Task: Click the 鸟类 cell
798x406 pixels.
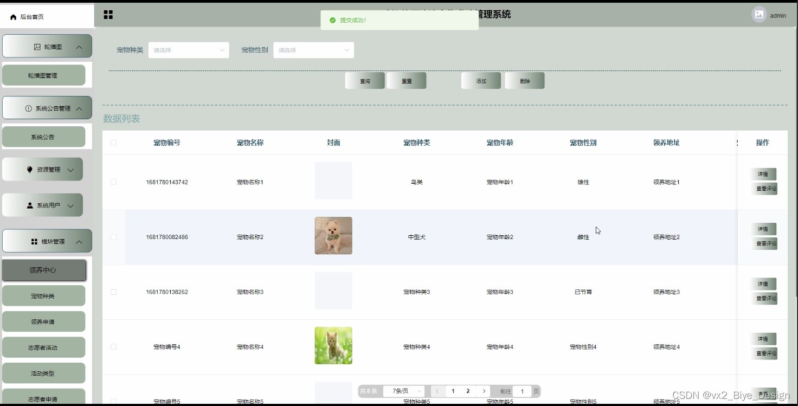Action: 417,182
